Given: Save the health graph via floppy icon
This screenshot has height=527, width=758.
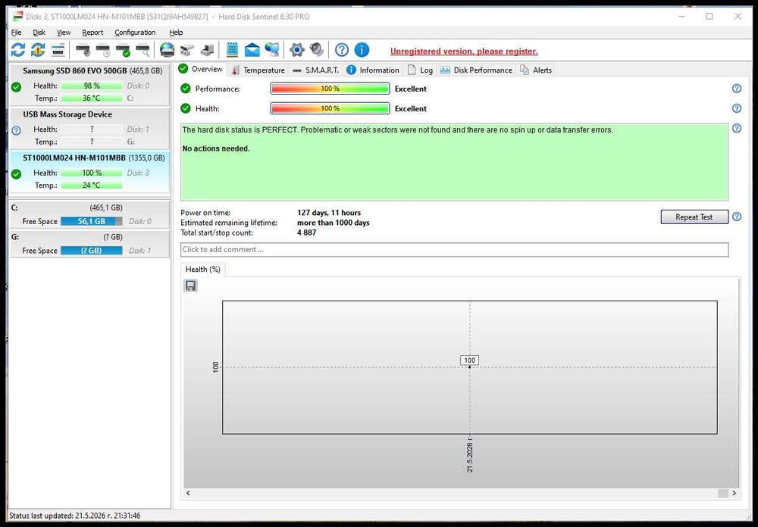Looking at the screenshot, I should [190, 285].
